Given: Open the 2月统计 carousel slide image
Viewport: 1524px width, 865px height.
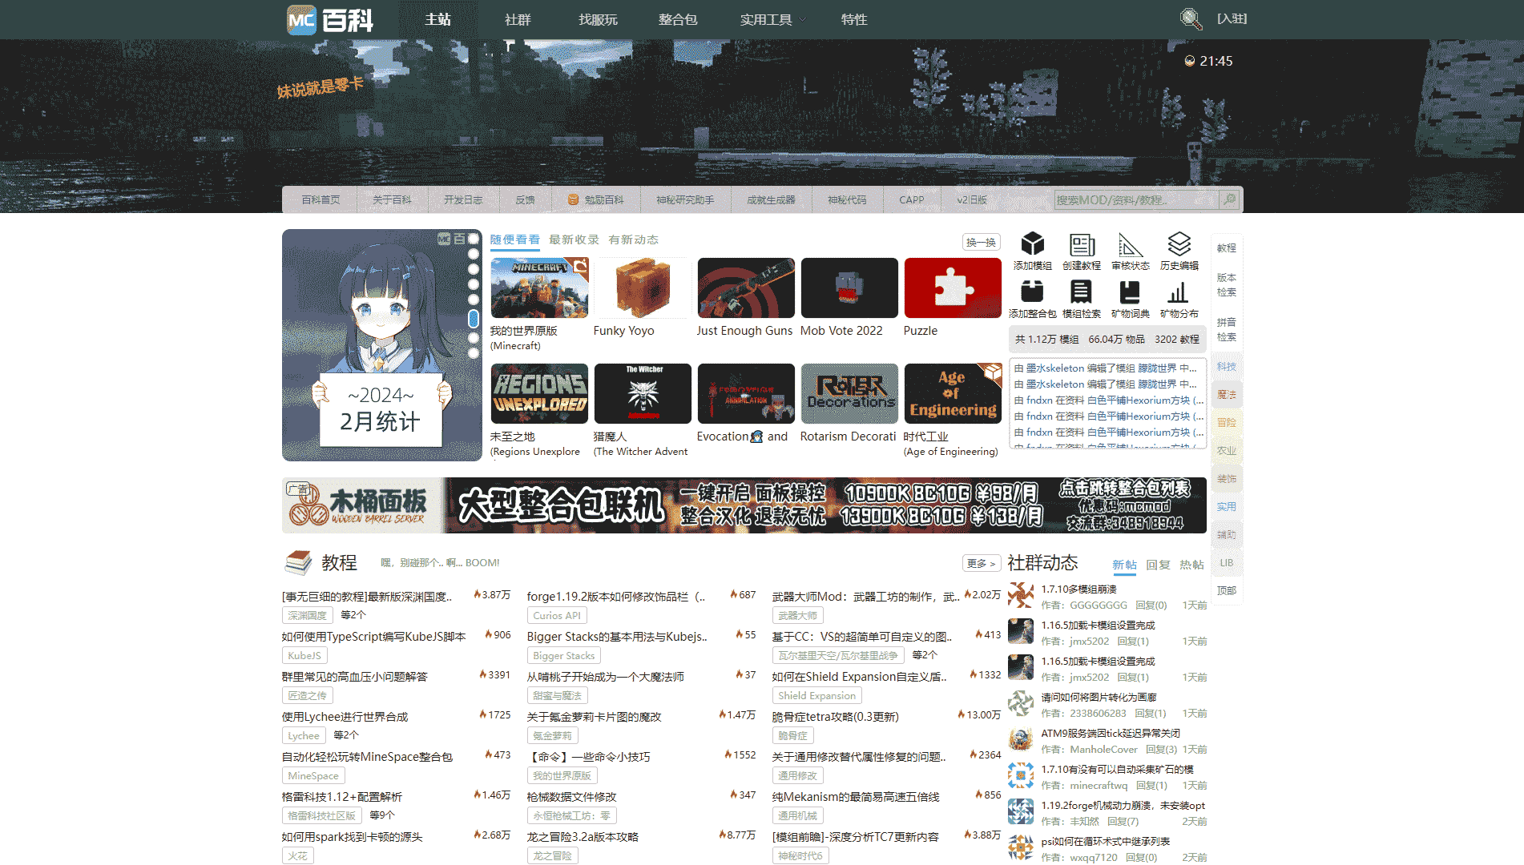Looking at the screenshot, I should pyautogui.click(x=382, y=345).
